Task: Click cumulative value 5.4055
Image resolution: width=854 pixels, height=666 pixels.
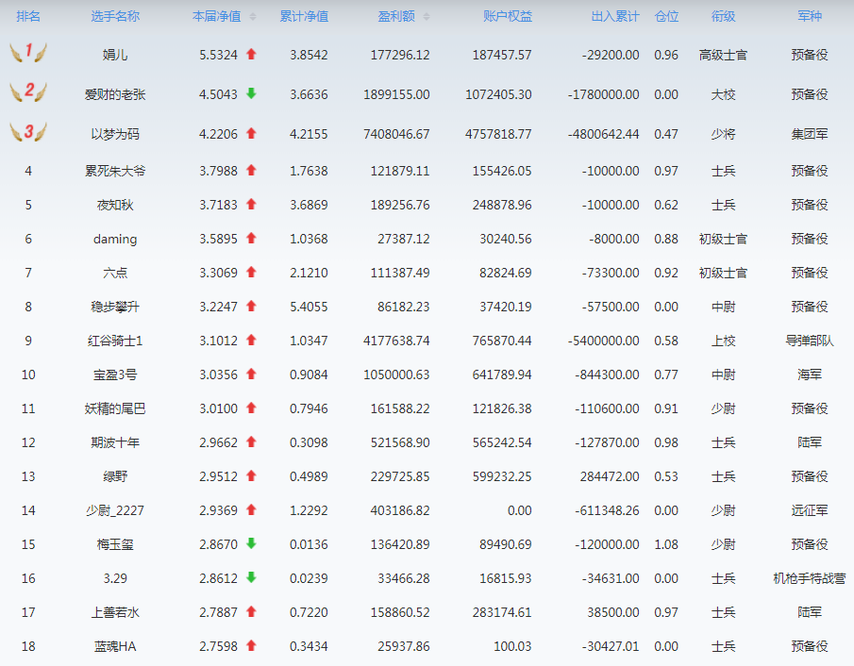Action: coord(309,307)
